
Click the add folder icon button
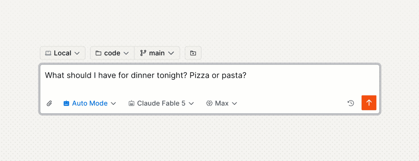pos(193,53)
